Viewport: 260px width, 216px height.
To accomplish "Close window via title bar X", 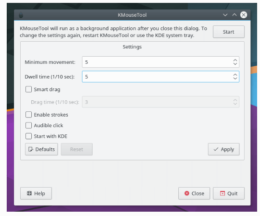I will coord(244,15).
